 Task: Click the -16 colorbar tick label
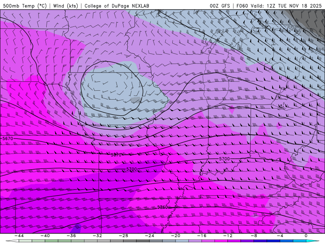point(201,236)
